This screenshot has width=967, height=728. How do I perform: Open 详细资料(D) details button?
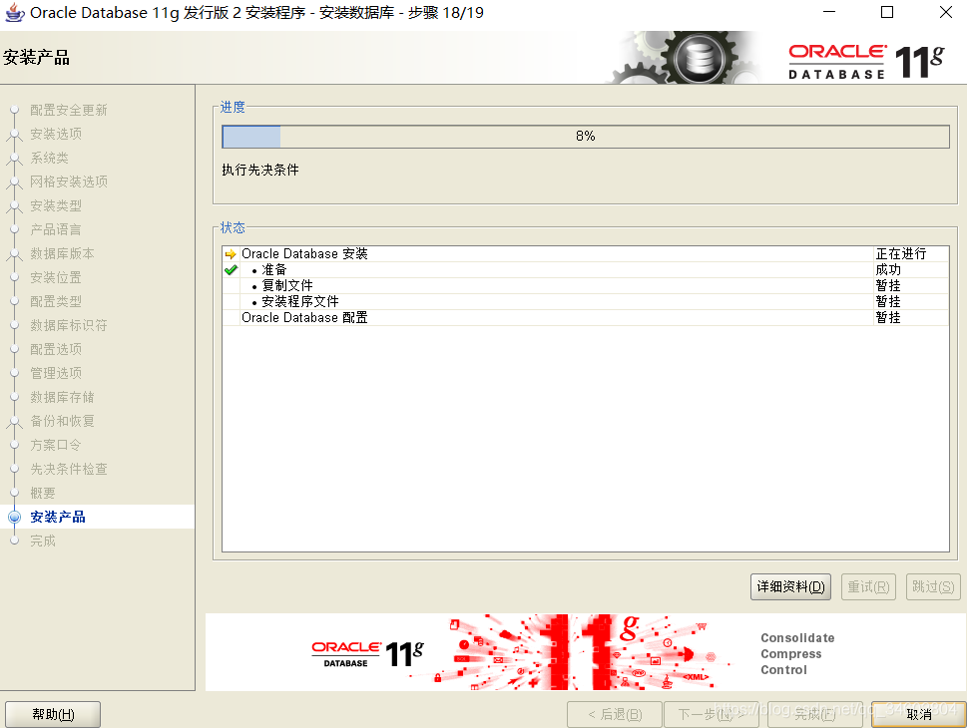(x=790, y=586)
